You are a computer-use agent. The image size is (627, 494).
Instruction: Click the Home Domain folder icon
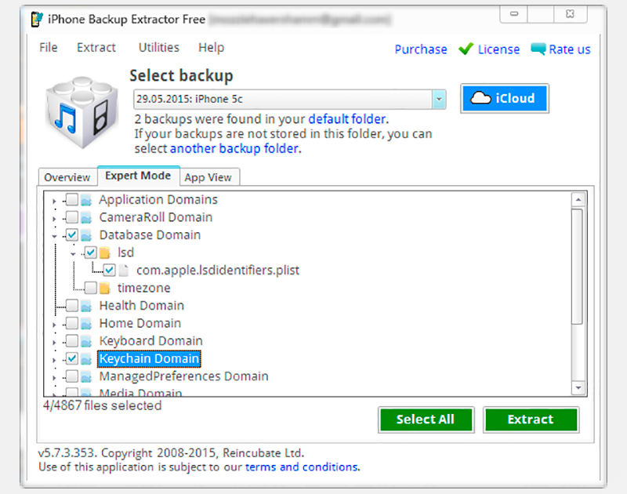86,324
